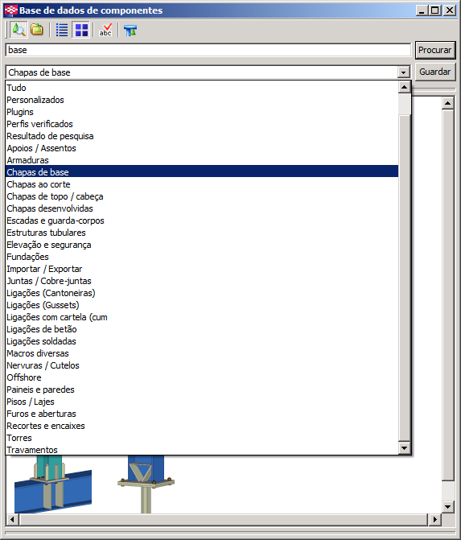Select 'Personalizados' category
461x540 pixels.
pos(202,100)
